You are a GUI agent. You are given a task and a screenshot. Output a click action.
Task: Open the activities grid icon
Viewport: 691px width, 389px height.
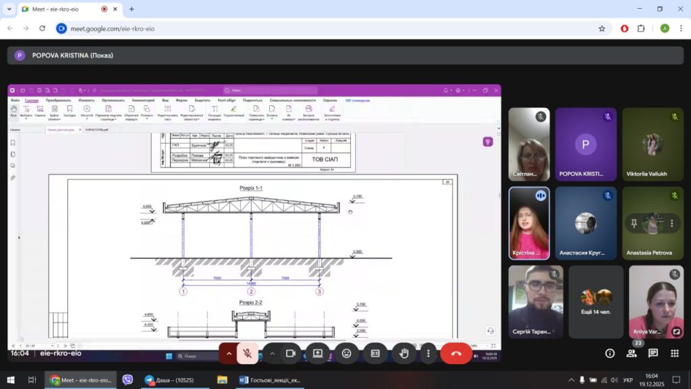[675, 353]
